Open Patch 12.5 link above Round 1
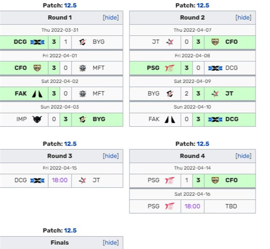This screenshot has height=249, width=270. tap(71, 5)
